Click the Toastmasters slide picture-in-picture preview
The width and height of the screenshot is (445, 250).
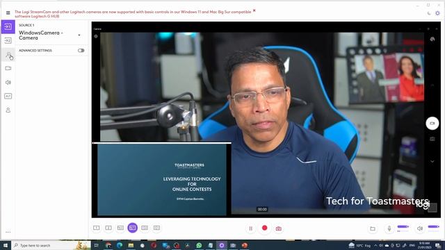pyautogui.click(x=162, y=180)
